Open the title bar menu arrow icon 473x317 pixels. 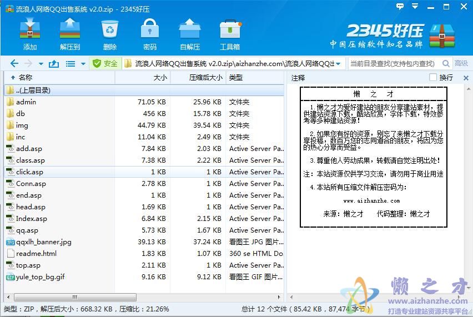tap(415, 6)
